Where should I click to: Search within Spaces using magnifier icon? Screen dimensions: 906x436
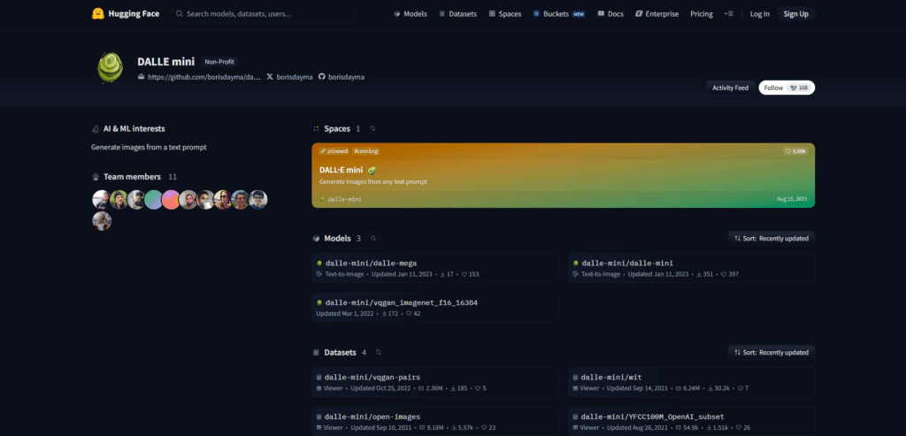[373, 129]
